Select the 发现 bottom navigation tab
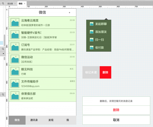This screenshot has height=127, width=153. pyautogui.click(x=51, y=120)
